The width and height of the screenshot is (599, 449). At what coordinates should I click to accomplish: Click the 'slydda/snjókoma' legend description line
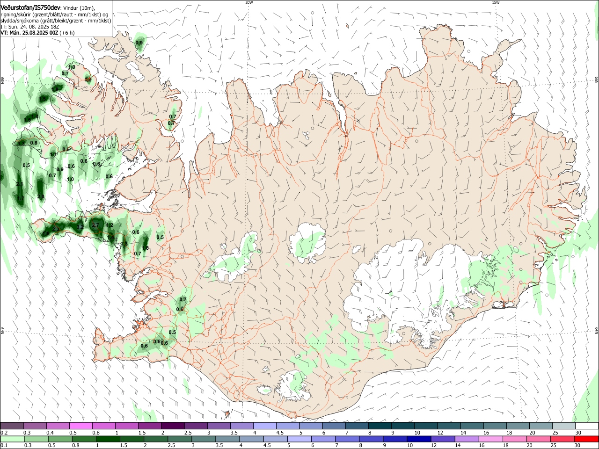pyautogui.click(x=56, y=21)
